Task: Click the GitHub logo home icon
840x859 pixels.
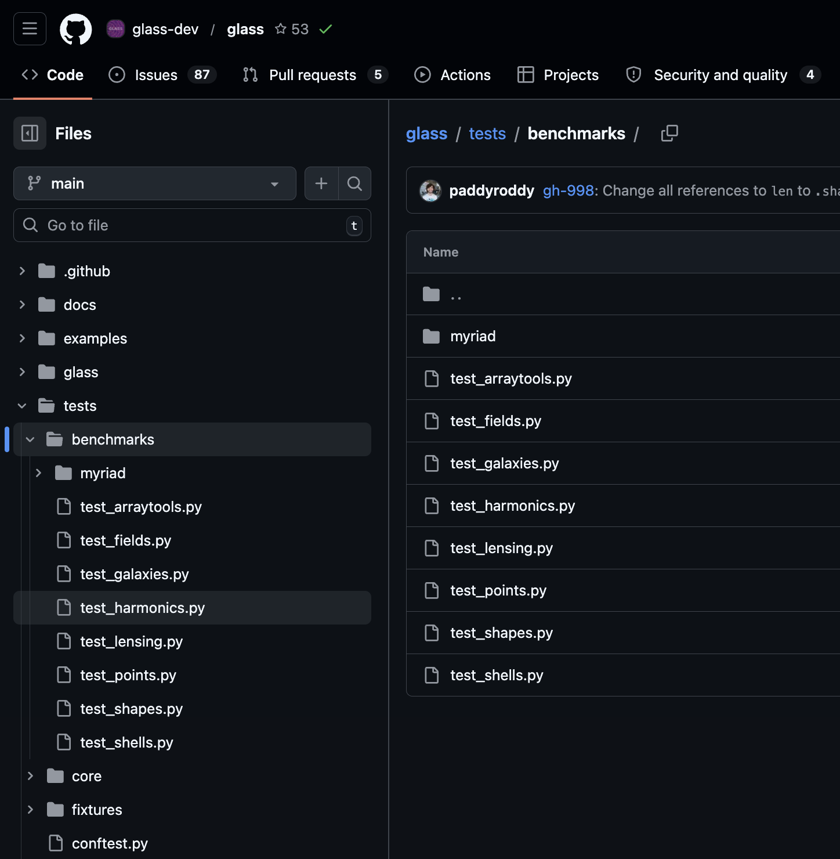Action: click(x=76, y=29)
